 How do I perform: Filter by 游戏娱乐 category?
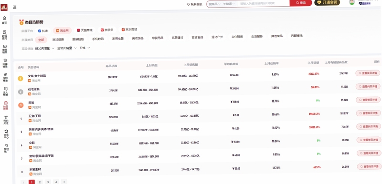[x=58, y=40]
